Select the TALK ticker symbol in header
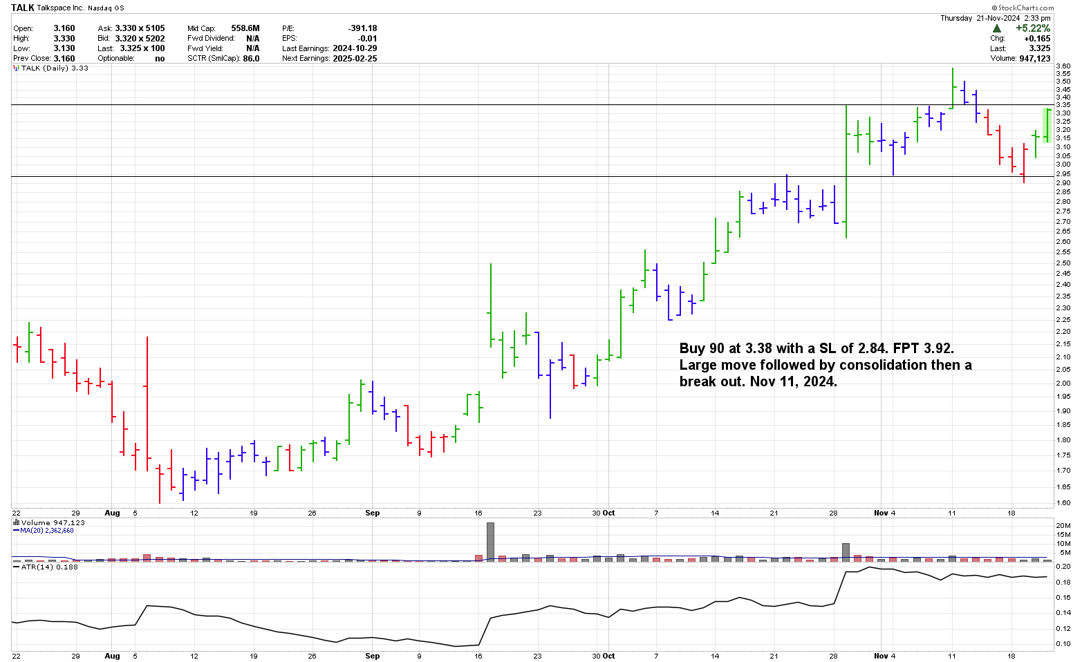The image size is (1082, 662). [23, 8]
